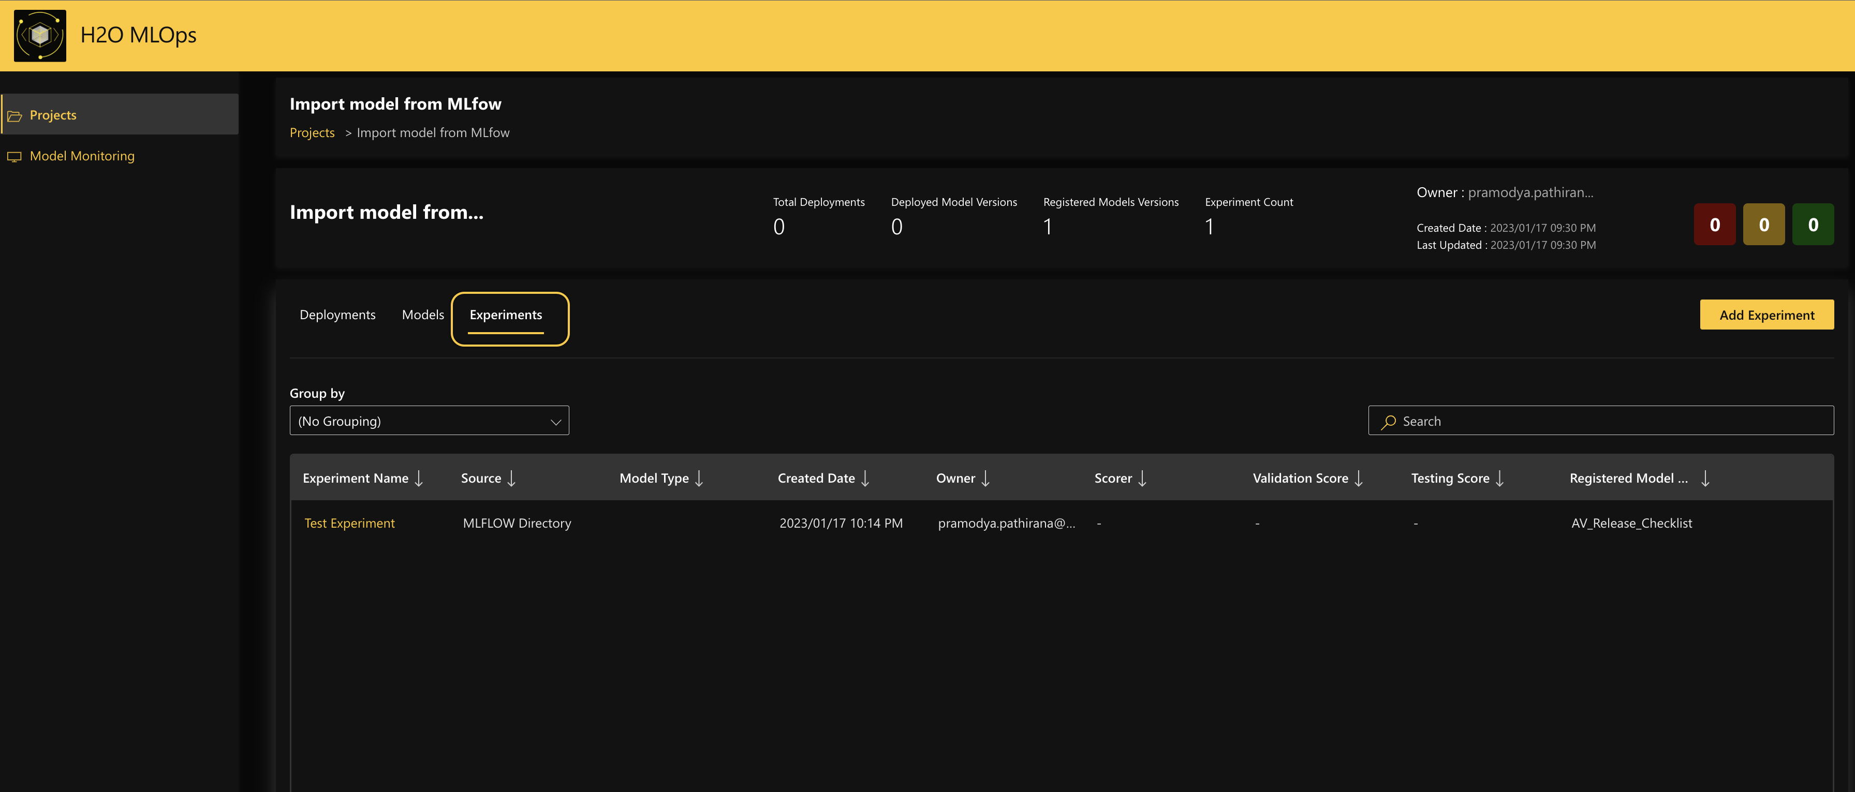This screenshot has width=1855, height=792.
Task: Sort by Registered Model column arrow
Action: (x=1705, y=479)
